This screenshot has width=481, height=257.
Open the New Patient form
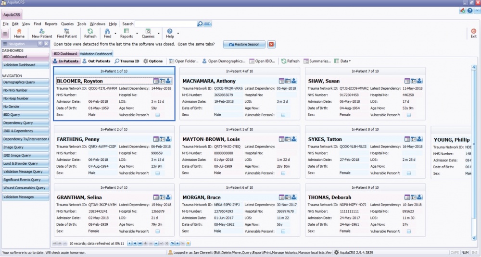tap(42, 33)
